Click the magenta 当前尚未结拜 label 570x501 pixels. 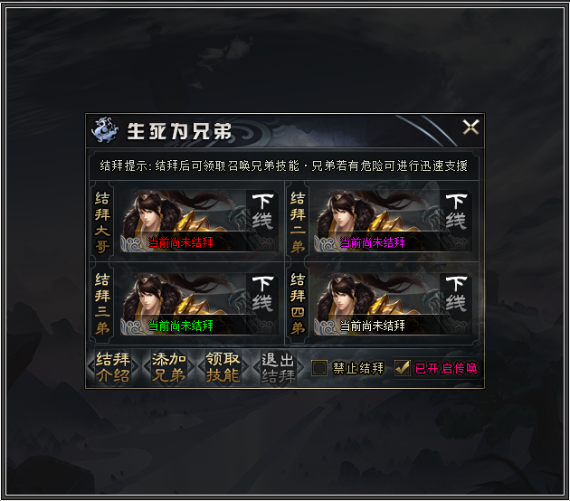tap(372, 242)
